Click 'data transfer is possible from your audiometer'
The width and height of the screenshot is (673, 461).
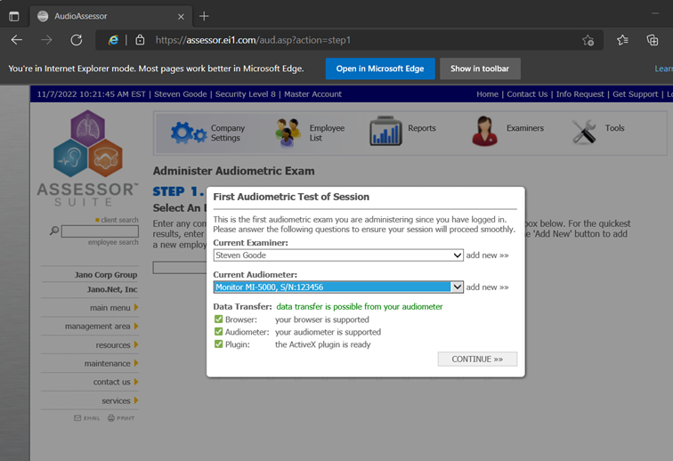click(x=360, y=306)
